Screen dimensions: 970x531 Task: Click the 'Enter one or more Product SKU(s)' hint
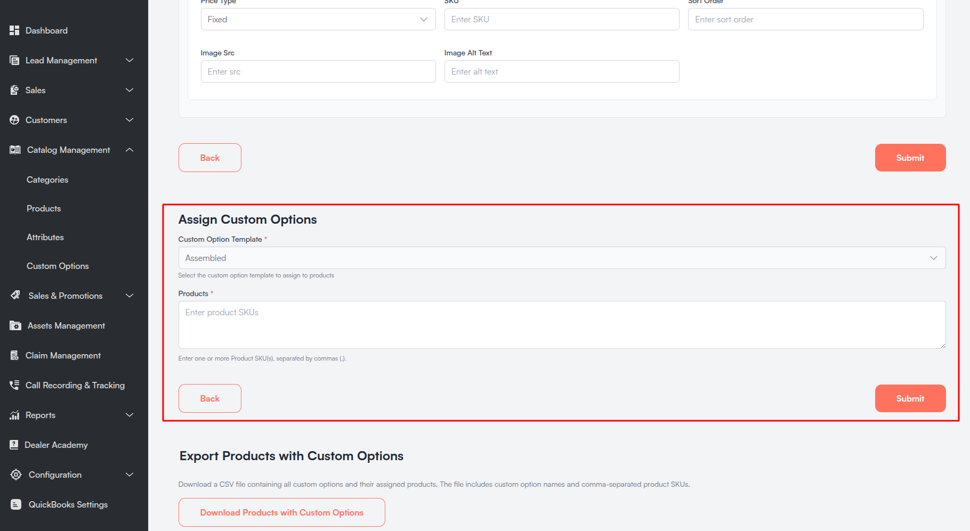(262, 358)
